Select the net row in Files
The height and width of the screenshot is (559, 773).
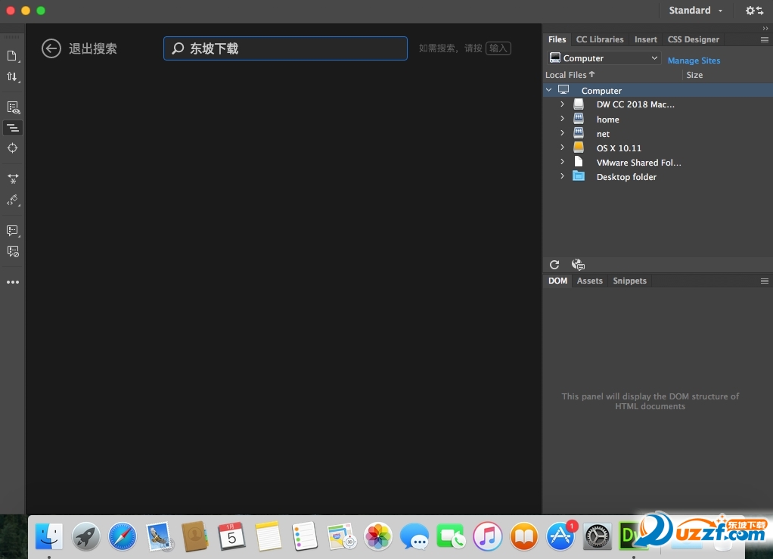point(657,134)
